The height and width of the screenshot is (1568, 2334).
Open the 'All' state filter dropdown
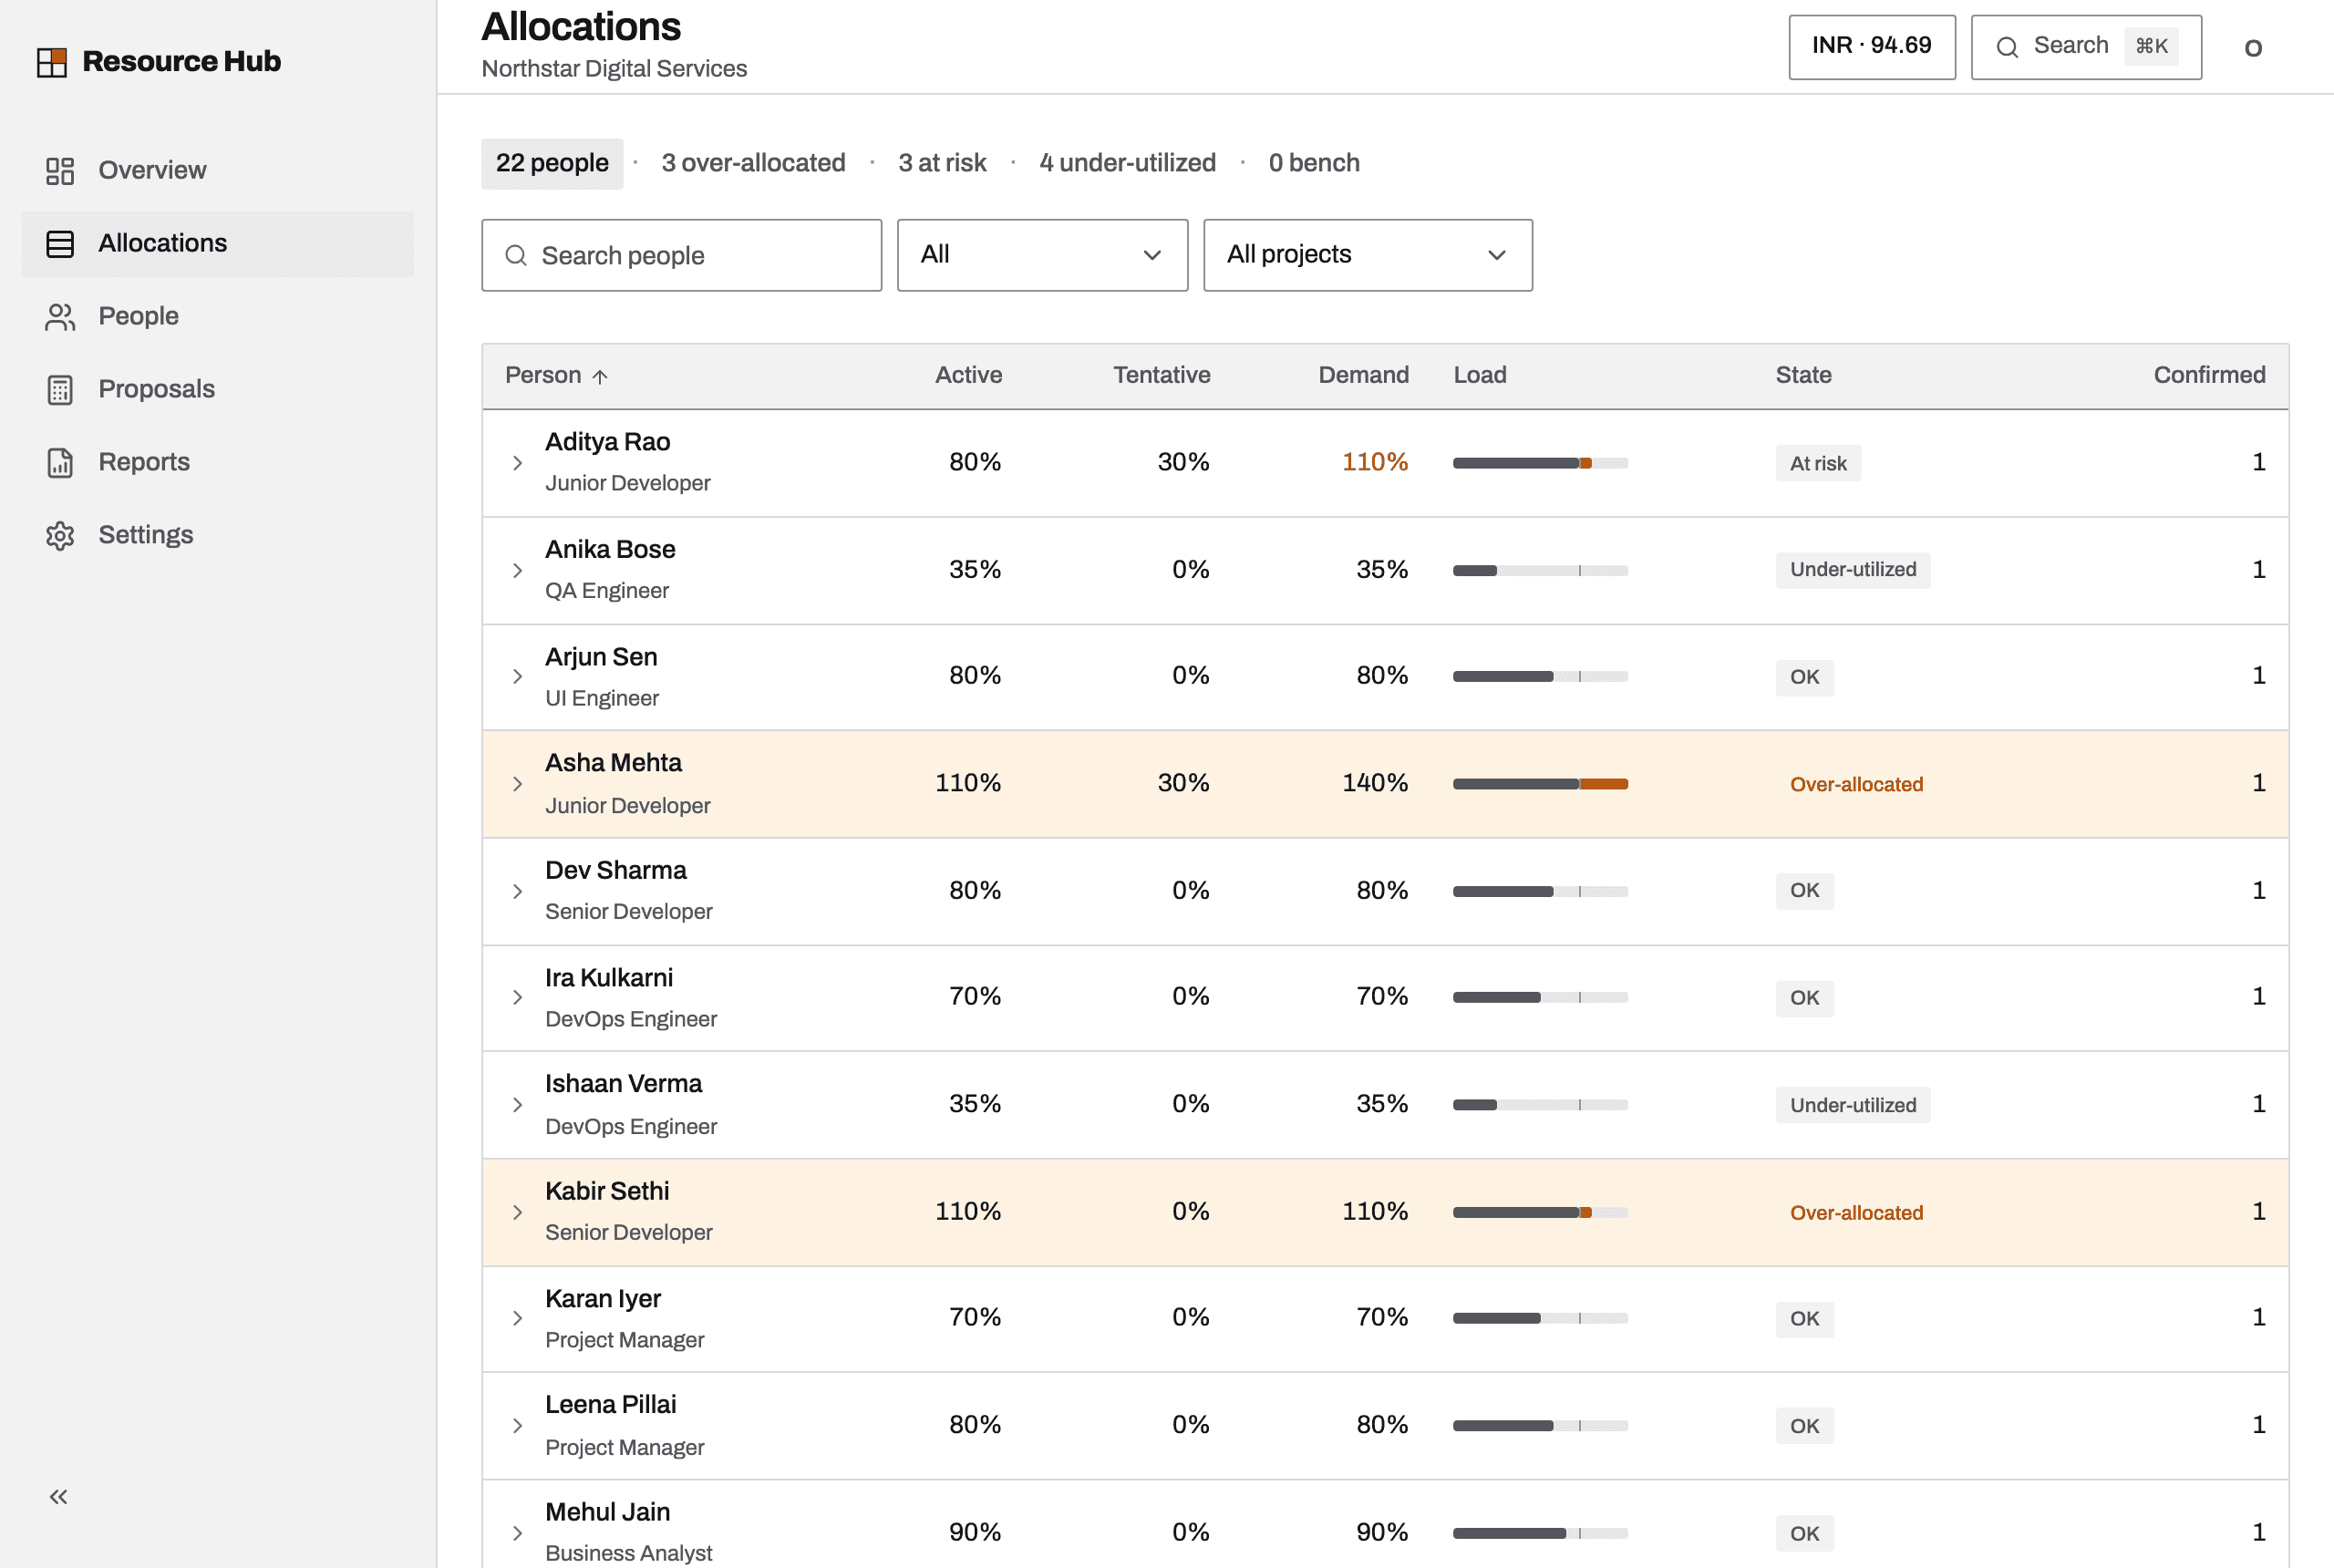(x=1042, y=255)
